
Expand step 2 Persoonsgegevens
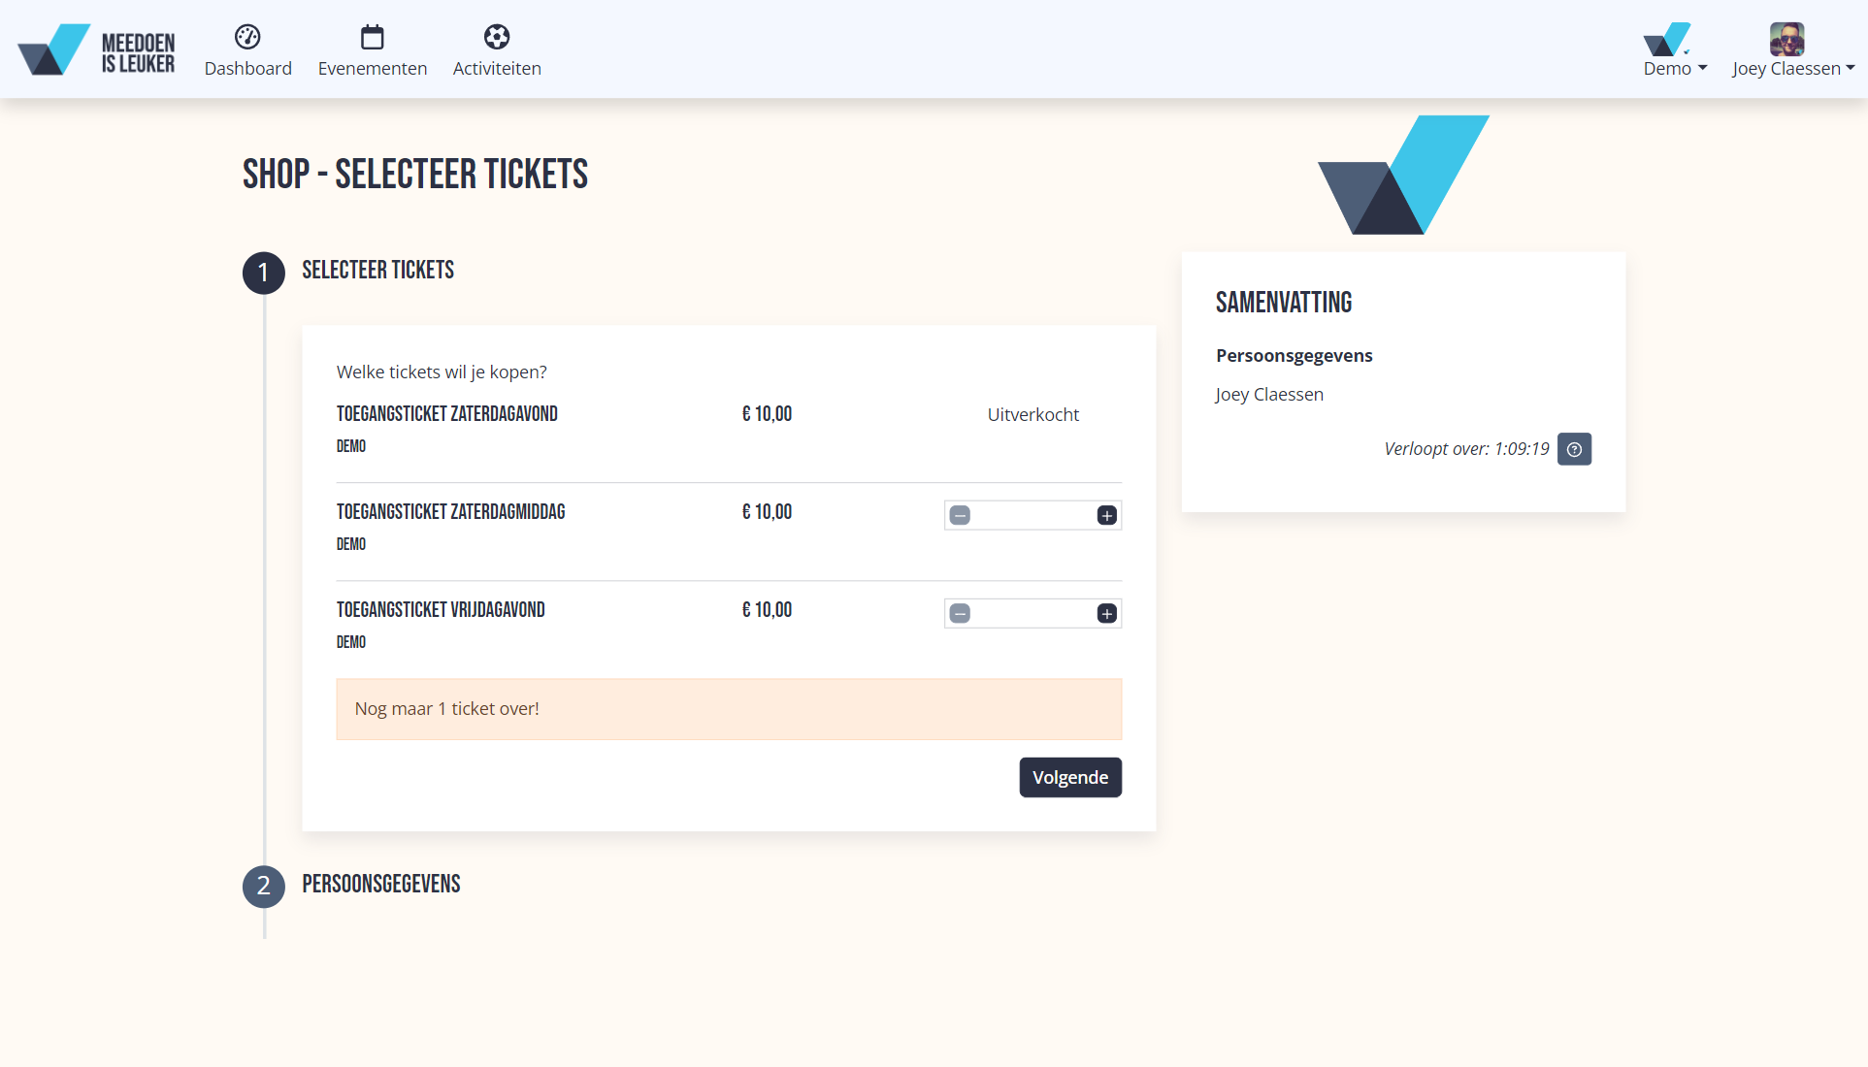pyautogui.click(x=380, y=884)
